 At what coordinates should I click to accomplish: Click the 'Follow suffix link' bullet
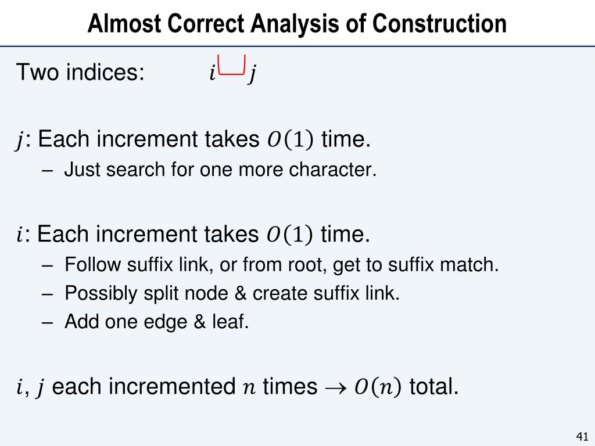(281, 264)
